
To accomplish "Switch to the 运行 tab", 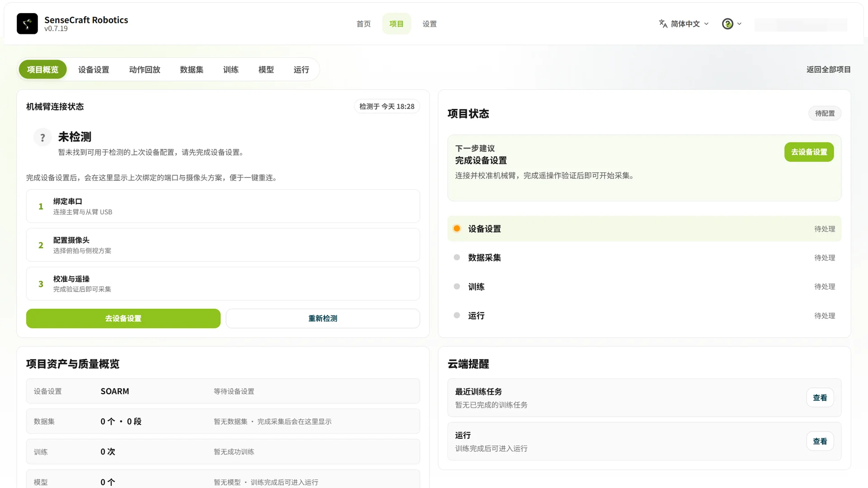I will (301, 70).
